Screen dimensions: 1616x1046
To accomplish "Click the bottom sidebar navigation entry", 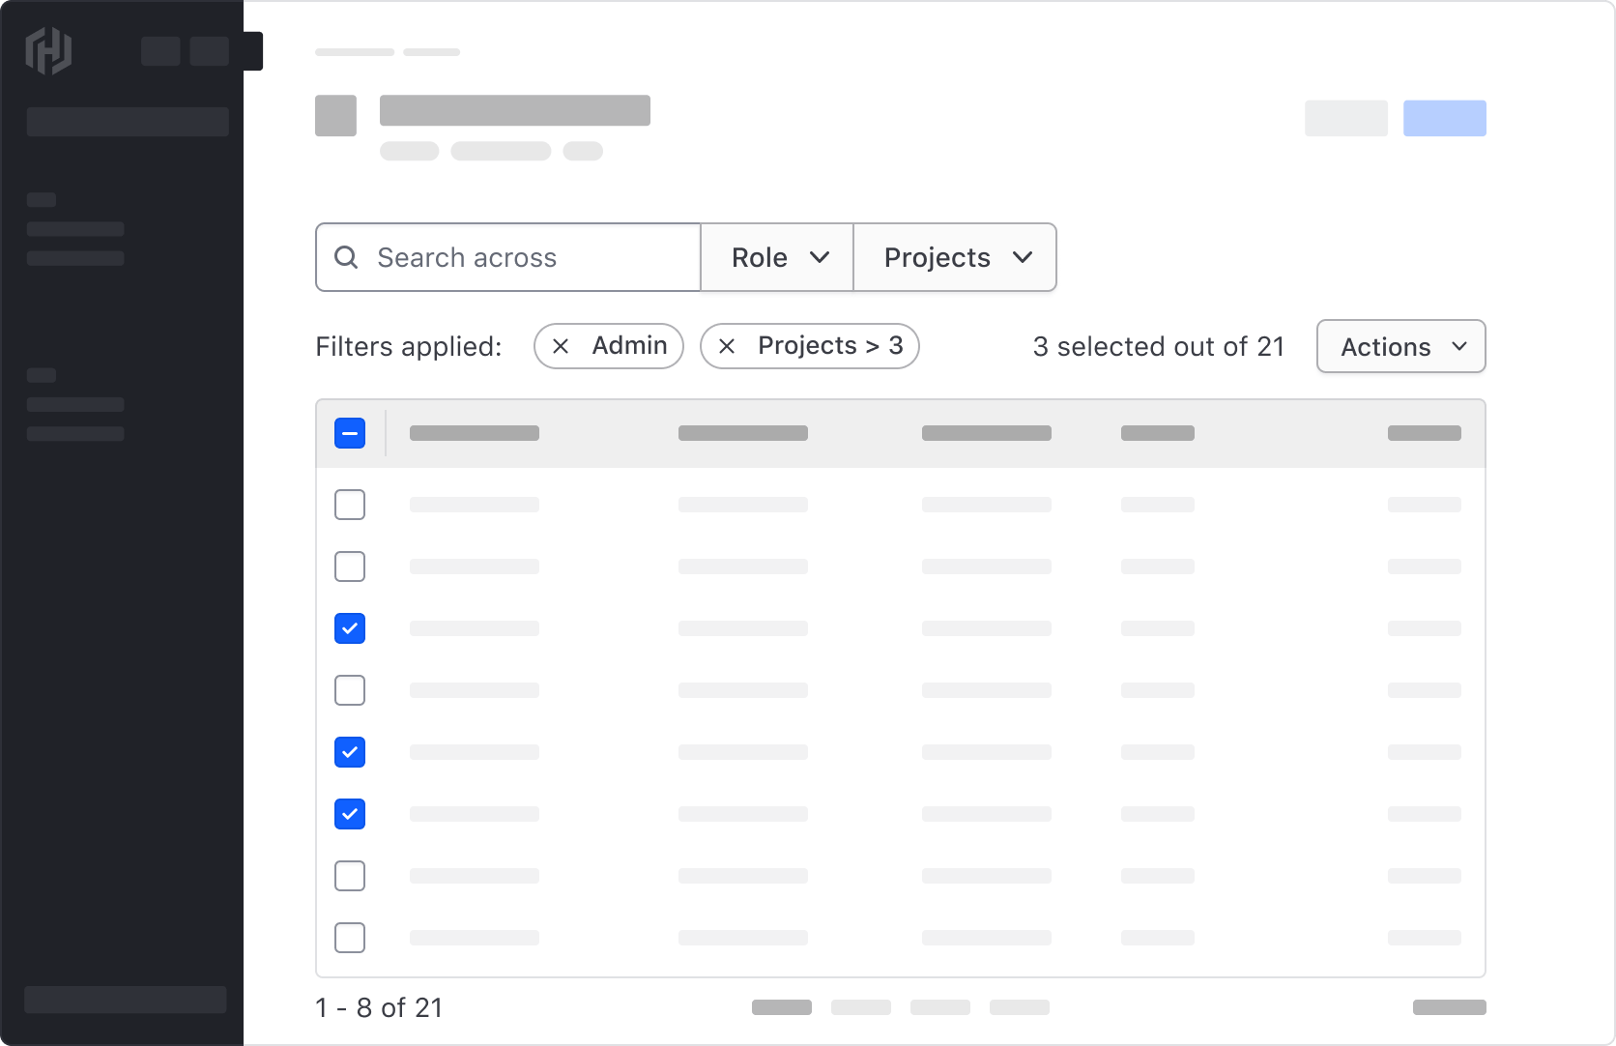I will click(125, 1000).
